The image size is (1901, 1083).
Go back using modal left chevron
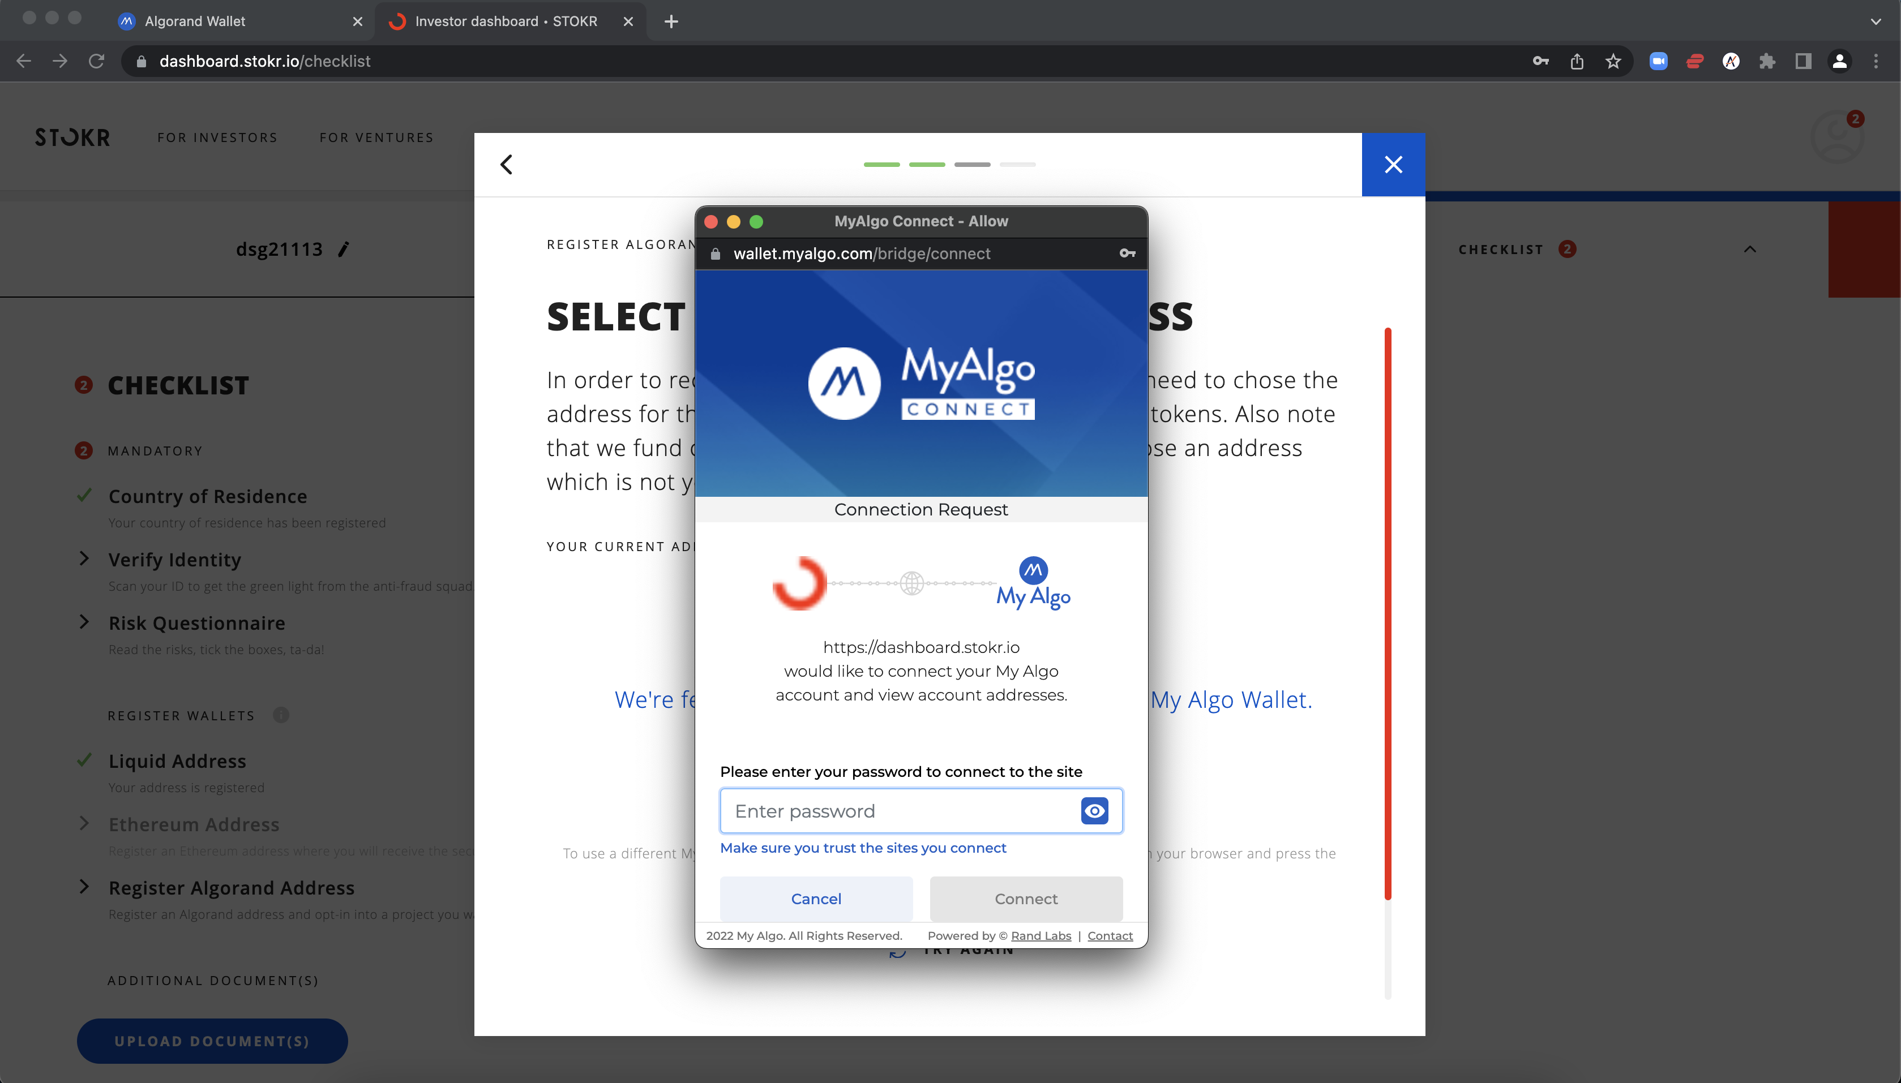[x=507, y=165]
